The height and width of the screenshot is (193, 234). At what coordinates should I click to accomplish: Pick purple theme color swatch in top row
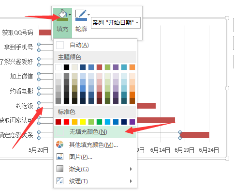pos(116,67)
